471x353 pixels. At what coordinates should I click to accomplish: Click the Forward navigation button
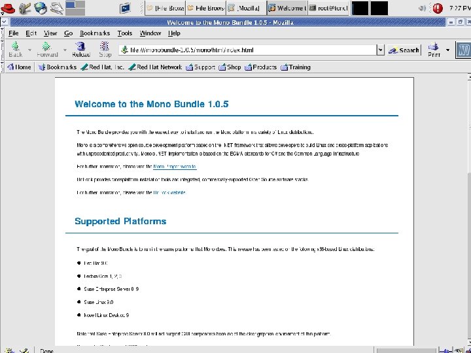point(47,50)
